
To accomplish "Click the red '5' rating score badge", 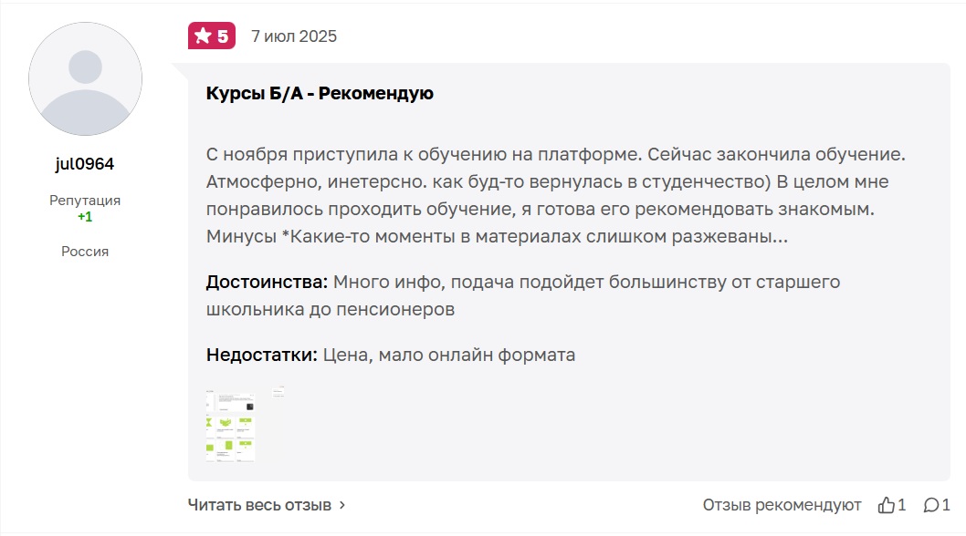I will point(224,36).
